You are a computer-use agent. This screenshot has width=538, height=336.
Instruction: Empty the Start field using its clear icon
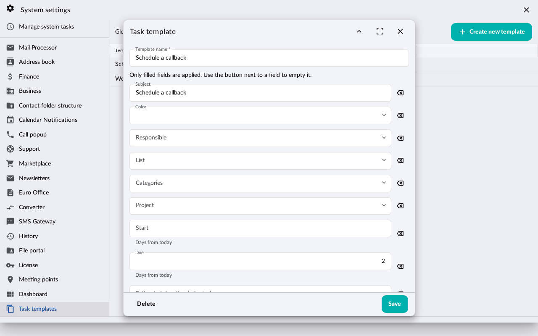(x=400, y=234)
